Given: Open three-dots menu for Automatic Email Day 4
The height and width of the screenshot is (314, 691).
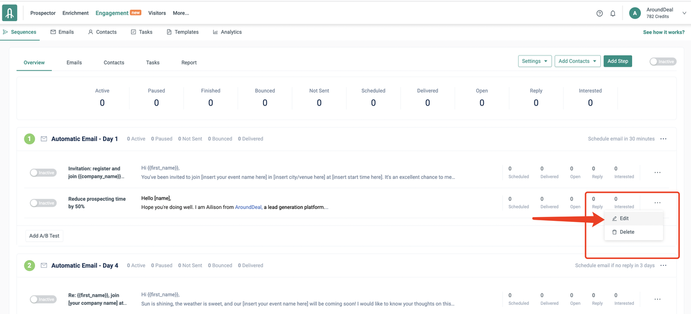Looking at the screenshot, I should click(663, 266).
